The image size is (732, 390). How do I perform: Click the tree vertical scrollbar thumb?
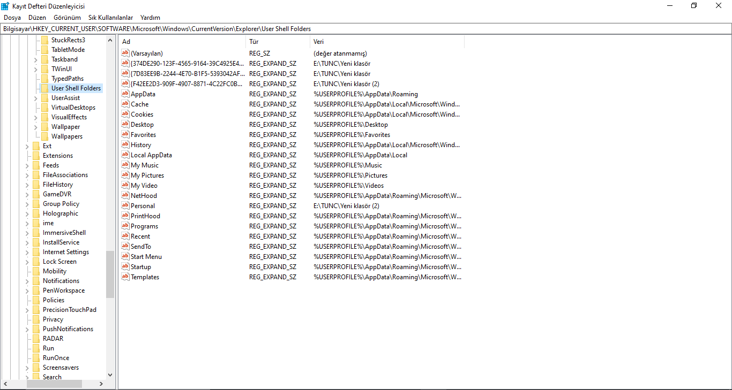(x=110, y=274)
